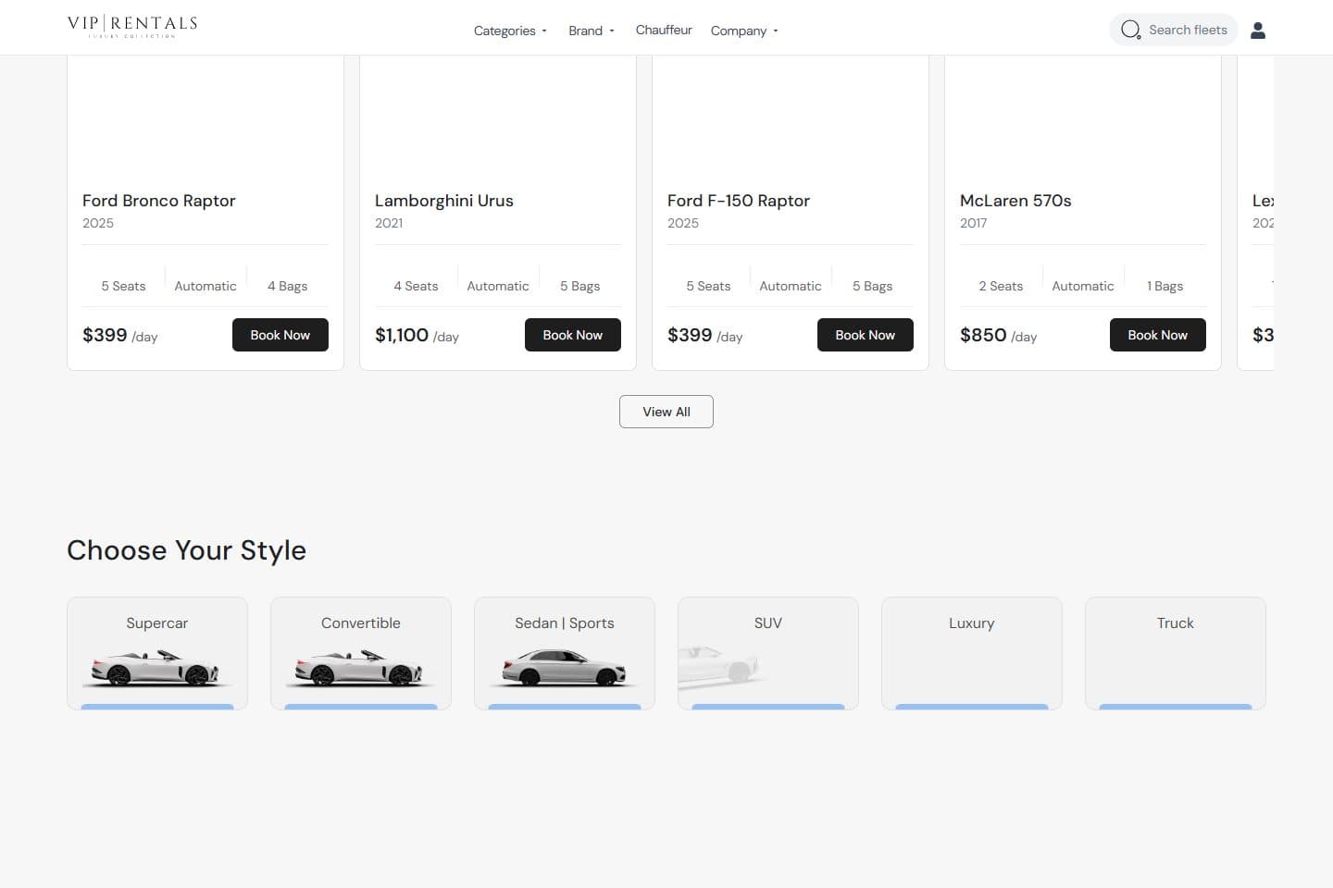Screen dimensions: 1333x888
Task: Book the Lamborghini Urus now
Action: [x=573, y=335]
